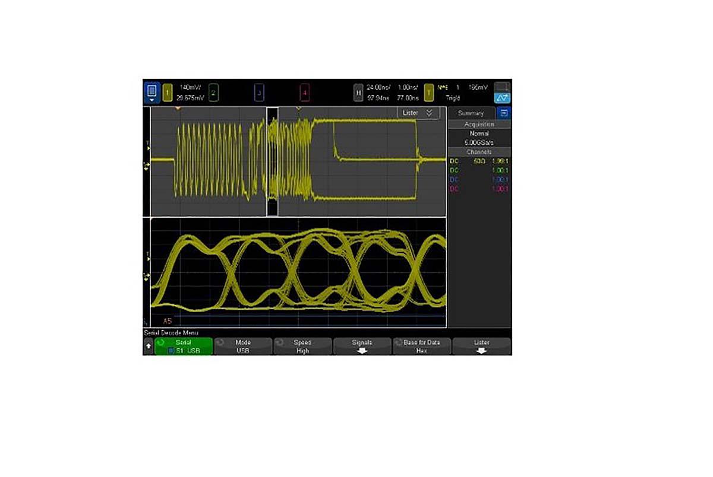Image resolution: width=713 pixels, height=477 pixels.
Task: Click the Acquisition header in sidebar
Action: tap(479, 125)
